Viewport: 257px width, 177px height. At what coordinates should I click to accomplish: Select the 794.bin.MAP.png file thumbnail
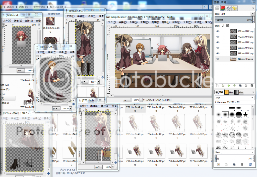(x=135, y=151)
